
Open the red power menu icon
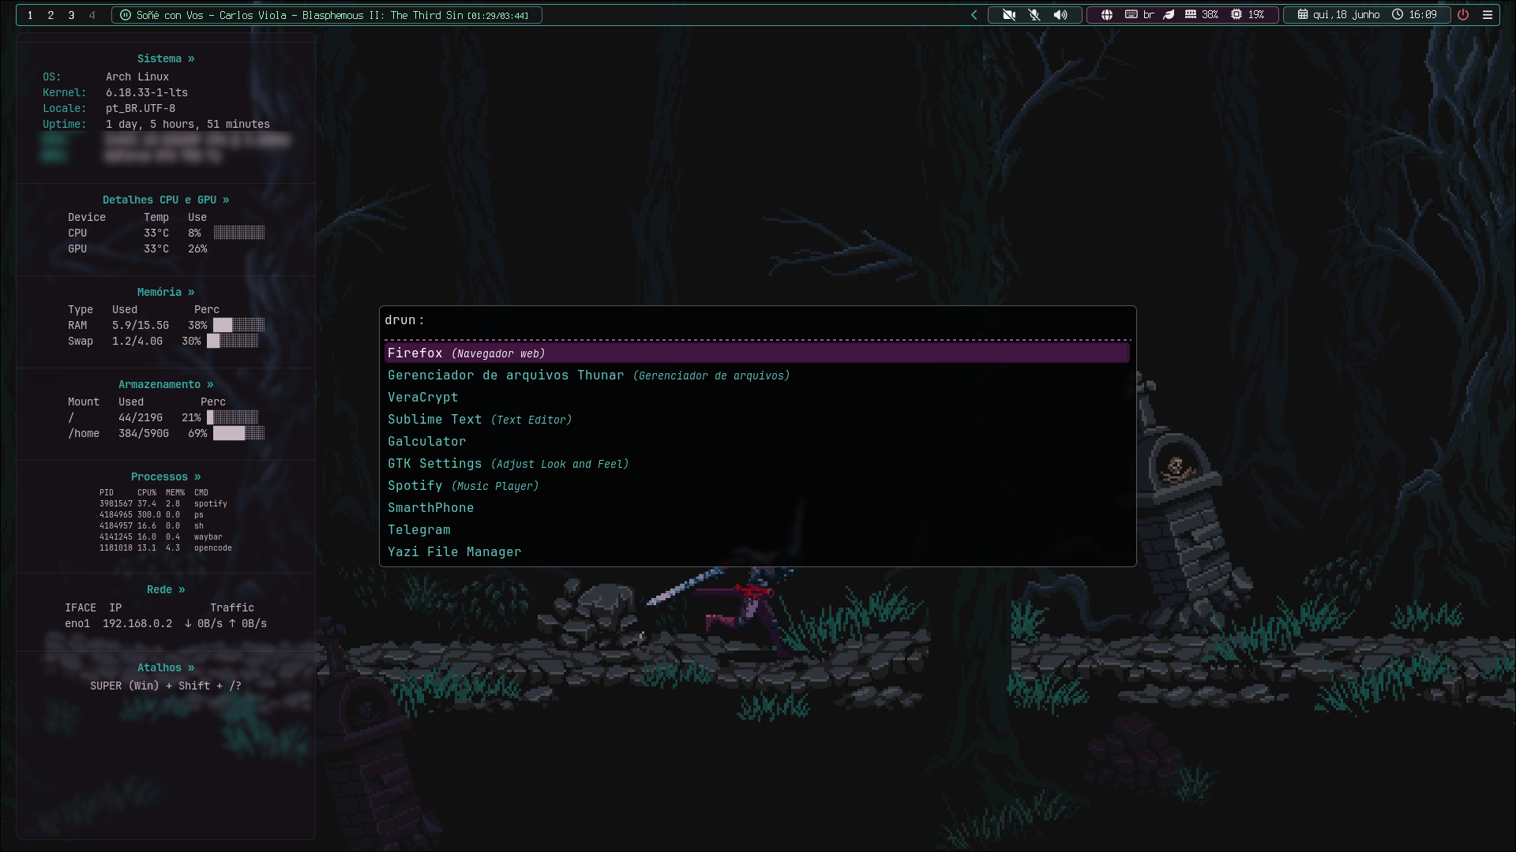click(x=1463, y=15)
